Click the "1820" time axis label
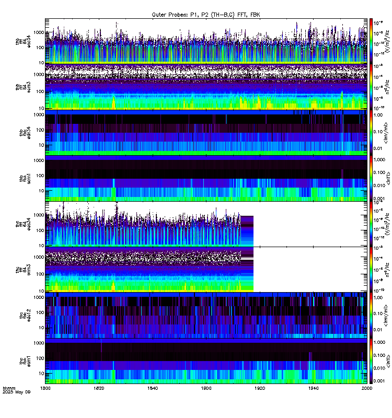392x418 pixels. tap(99, 388)
